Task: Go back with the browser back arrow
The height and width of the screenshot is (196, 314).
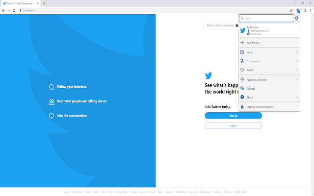Action: pos(3,10)
